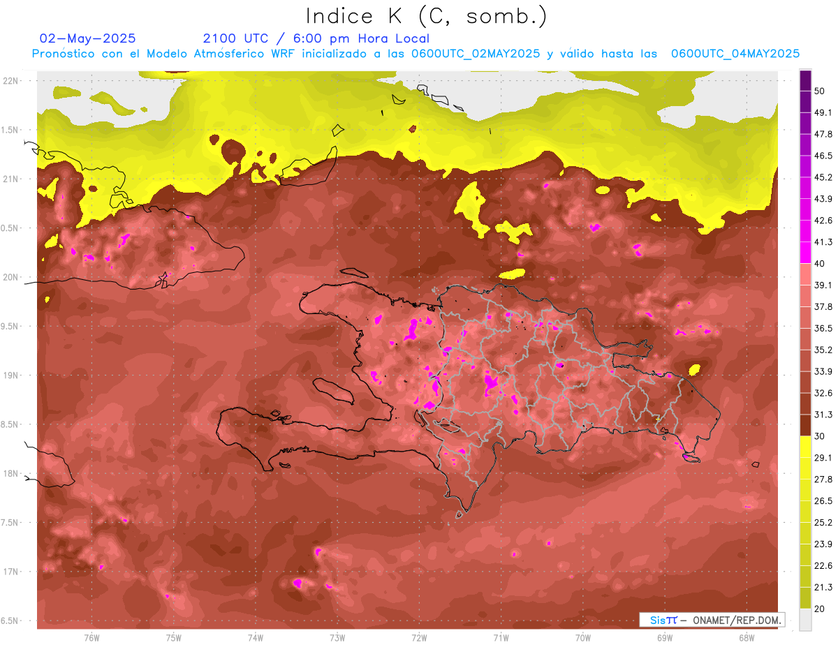The image size is (838, 647).
Task: Click the '26.5' value on the color scale
Action: pyautogui.click(x=823, y=501)
